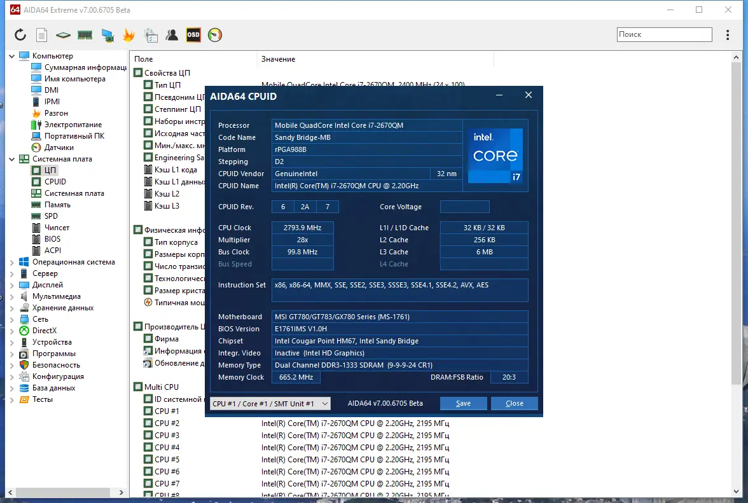Open База данных tree item
The image size is (748, 503).
47,388
